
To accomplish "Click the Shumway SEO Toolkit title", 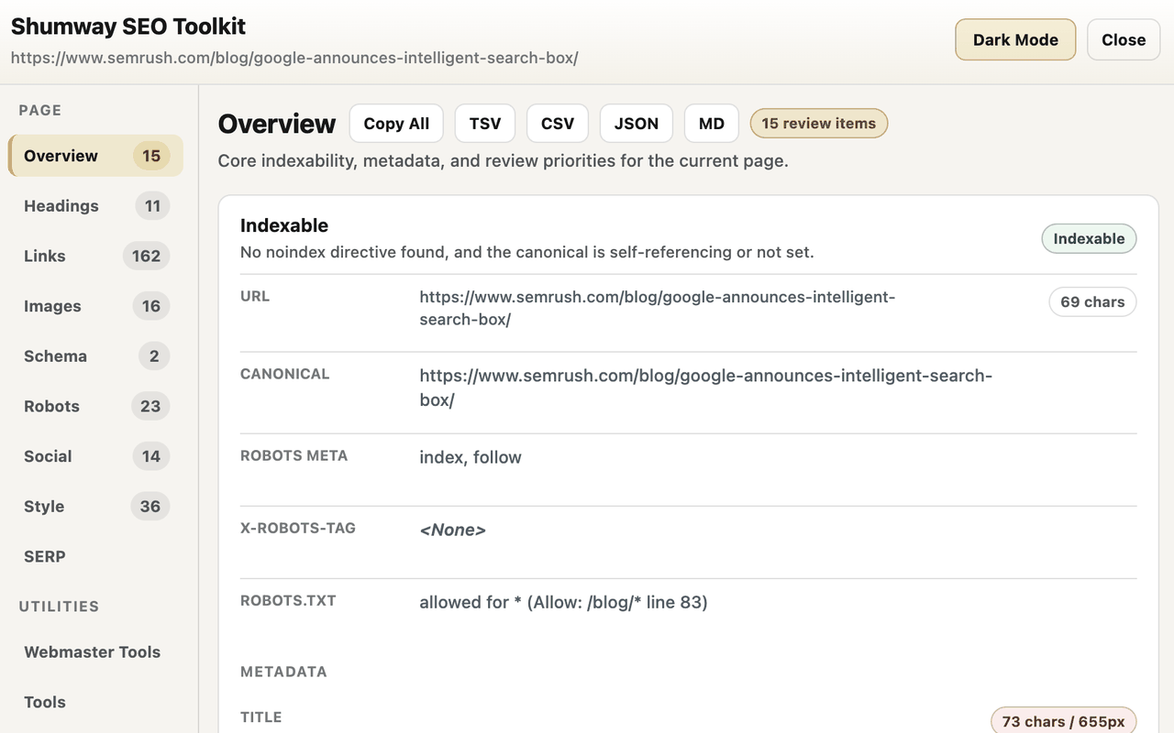I will pyautogui.click(x=128, y=27).
